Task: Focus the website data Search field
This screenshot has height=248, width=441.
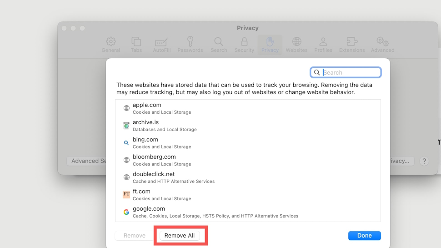Action: coord(346,72)
